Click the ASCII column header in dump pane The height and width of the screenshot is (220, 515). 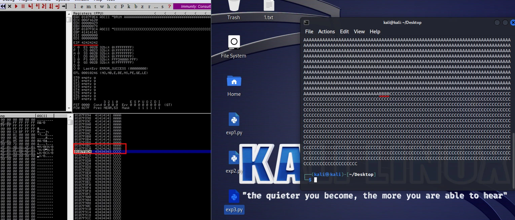45,116
